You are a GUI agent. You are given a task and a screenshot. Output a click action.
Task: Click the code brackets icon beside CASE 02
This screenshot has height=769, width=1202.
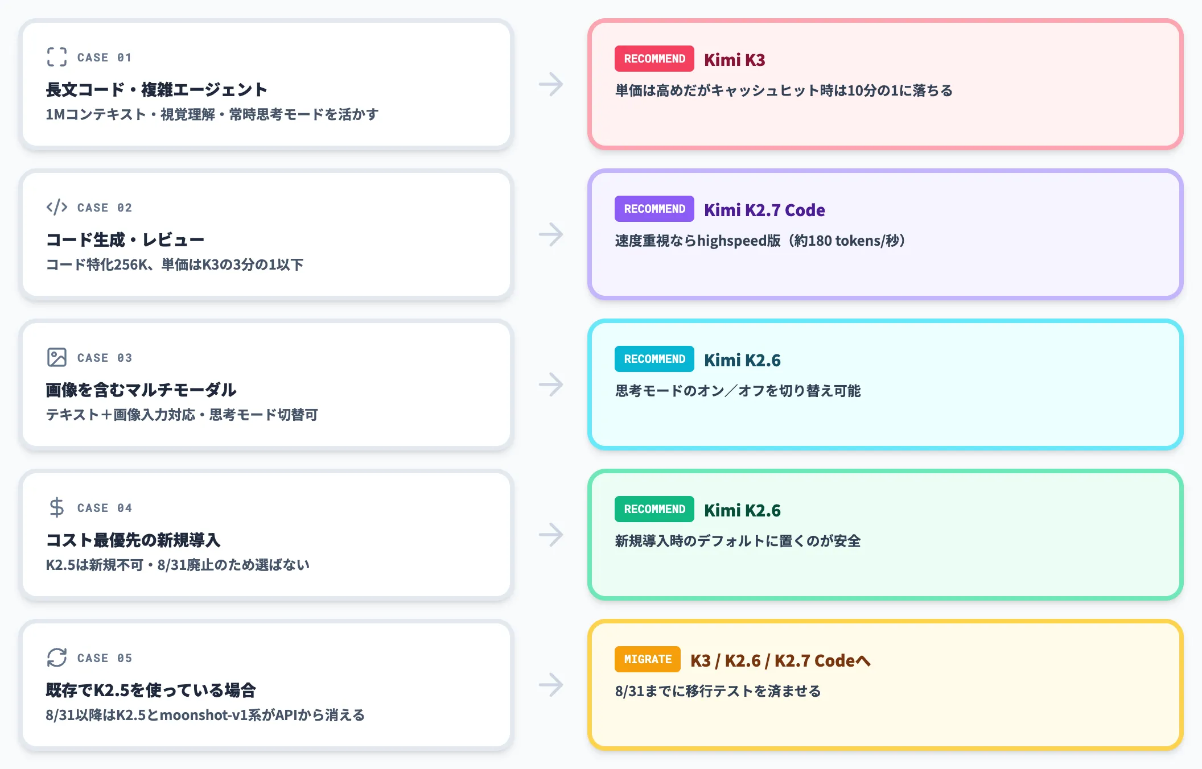click(x=57, y=207)
